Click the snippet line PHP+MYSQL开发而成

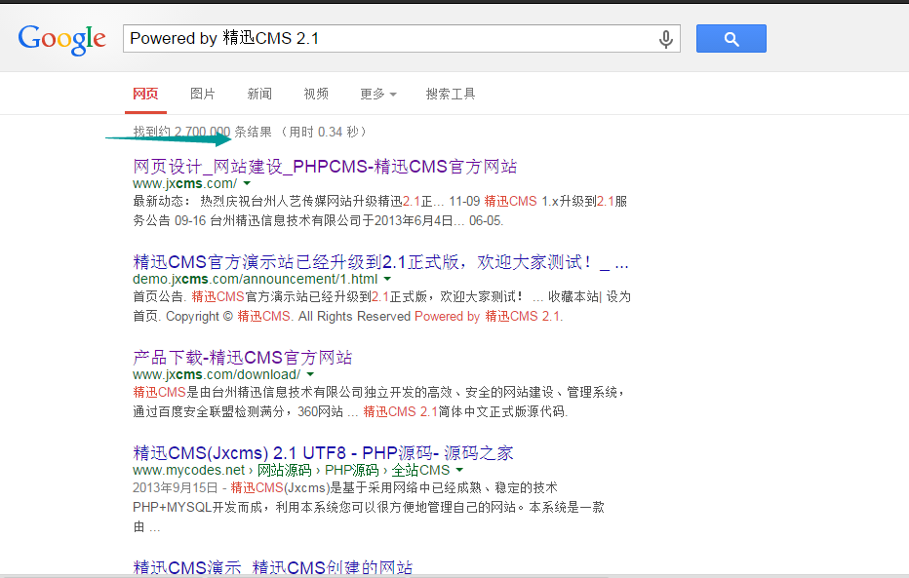tap(369, 508)
